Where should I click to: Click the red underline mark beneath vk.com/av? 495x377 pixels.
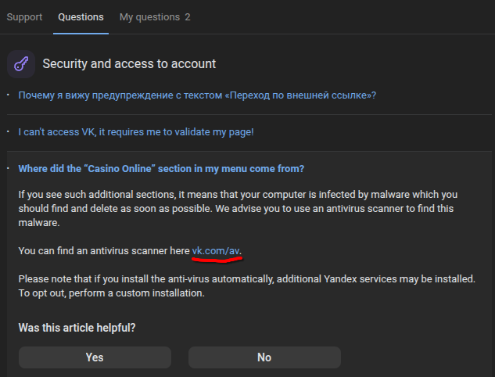(x=217, y=260)
